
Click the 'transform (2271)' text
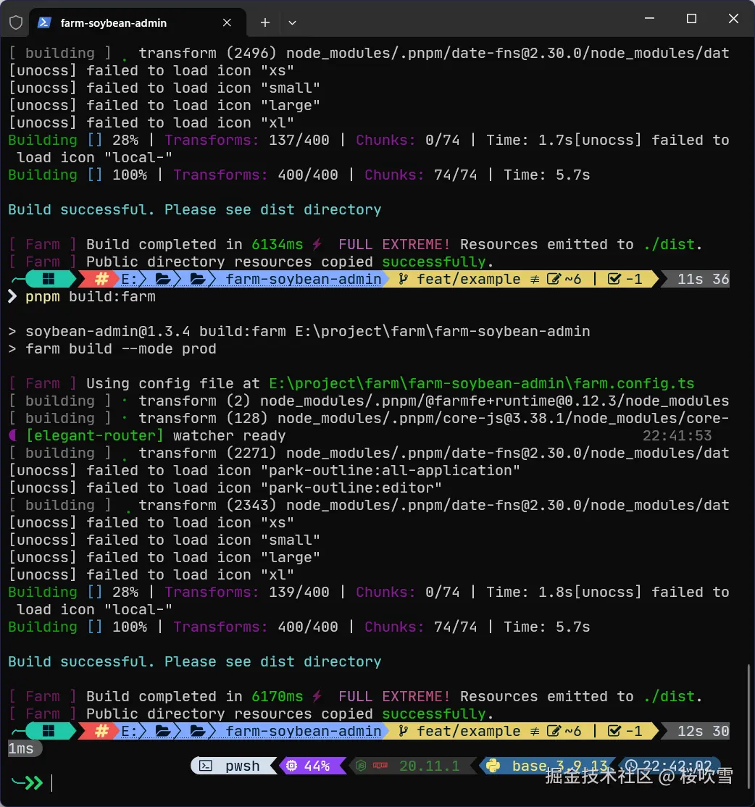click(x=207, y=453)
